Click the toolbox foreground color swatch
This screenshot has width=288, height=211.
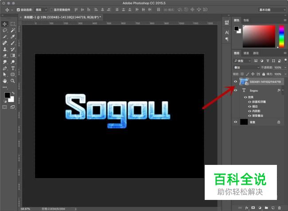(x=8, y=95)
